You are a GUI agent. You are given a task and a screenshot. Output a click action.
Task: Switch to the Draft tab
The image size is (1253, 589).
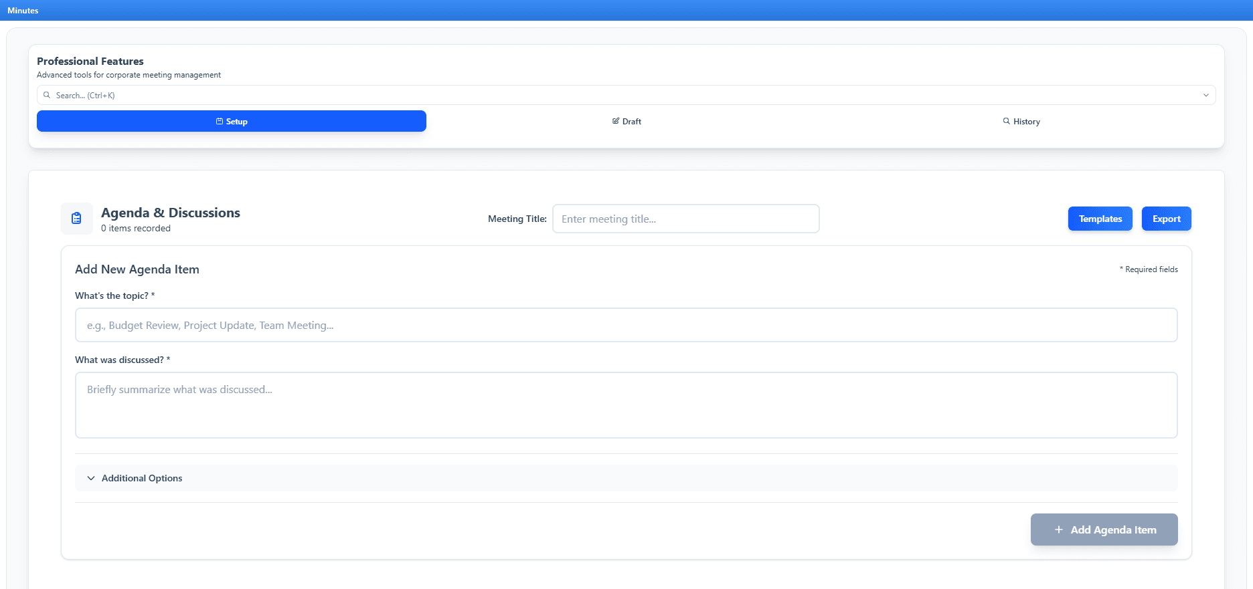click(626, 121)
